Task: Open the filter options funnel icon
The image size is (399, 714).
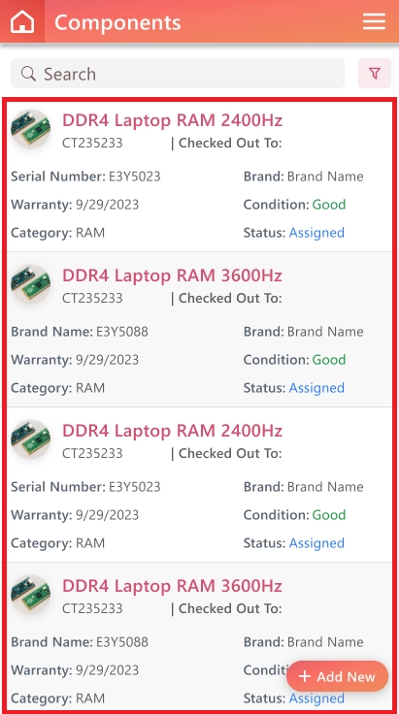Action: 375,74
